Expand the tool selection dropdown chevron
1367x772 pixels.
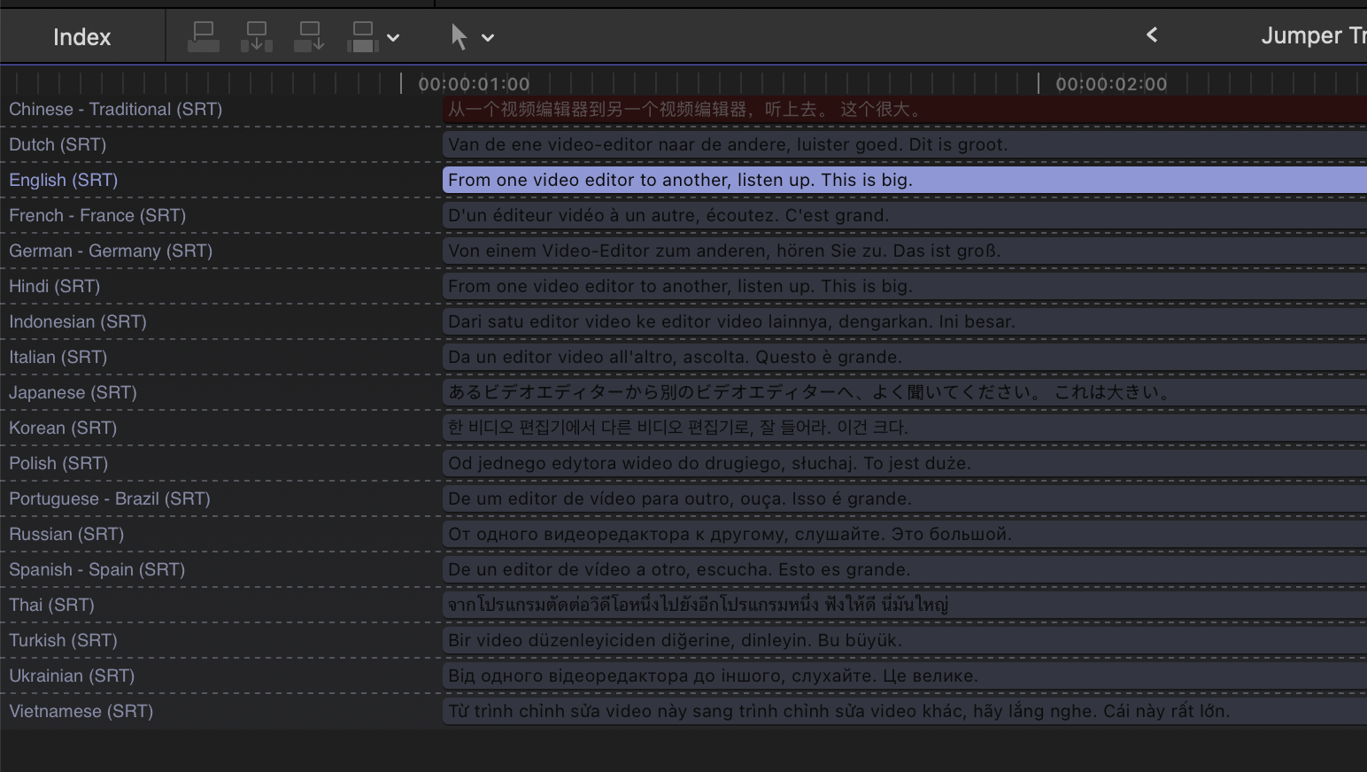pyautogui.click(x=488, y=38)
